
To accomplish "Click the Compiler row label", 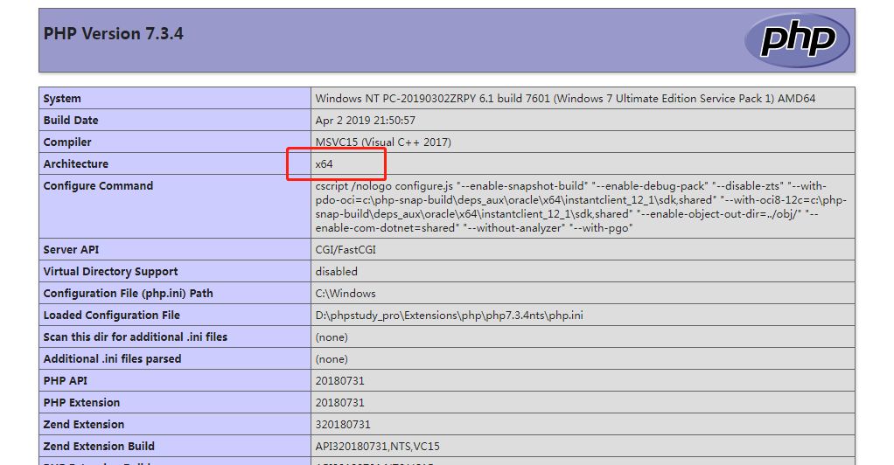I will click(x=67, y=142).
